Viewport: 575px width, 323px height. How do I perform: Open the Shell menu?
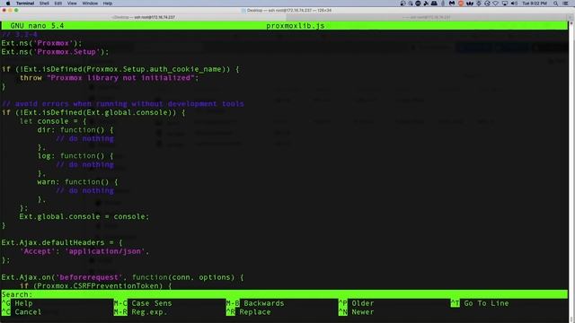44,4
